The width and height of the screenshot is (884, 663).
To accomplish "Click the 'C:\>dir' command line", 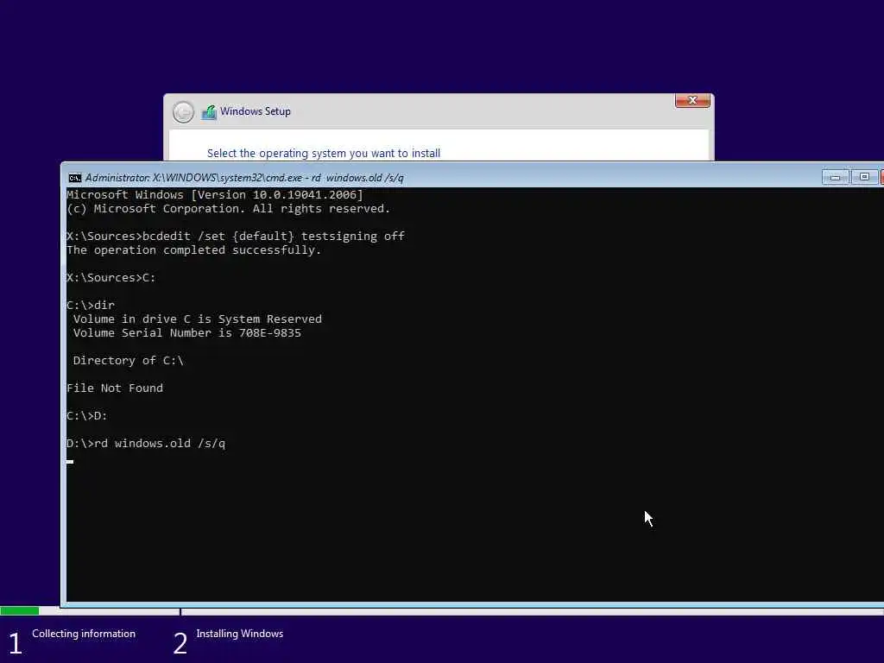I will tap(91, 305).
